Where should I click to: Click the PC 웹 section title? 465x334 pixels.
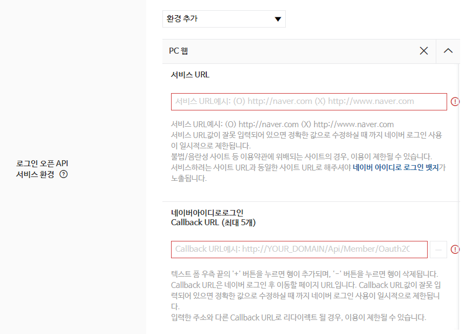pos(178,51)
